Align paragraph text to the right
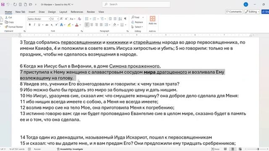The width and height of the screenshot is (269, 151). pos(97,25)
